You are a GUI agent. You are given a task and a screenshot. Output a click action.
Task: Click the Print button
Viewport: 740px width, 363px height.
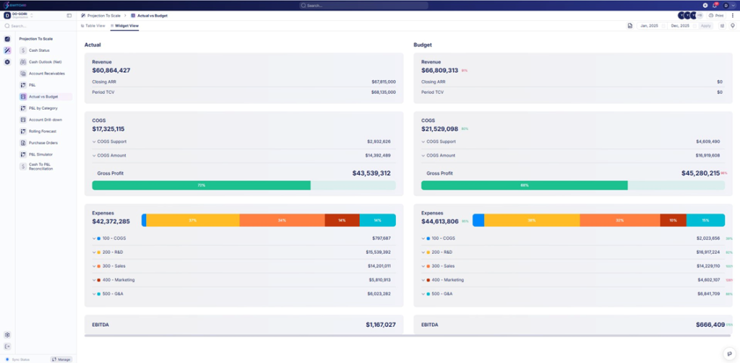coord(716,15)
